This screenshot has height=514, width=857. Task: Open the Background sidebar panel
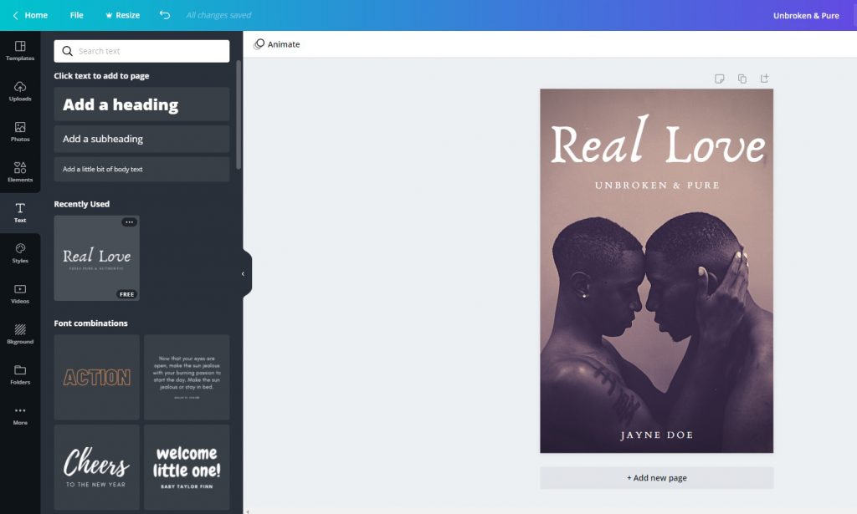click(x=20, y=333)
